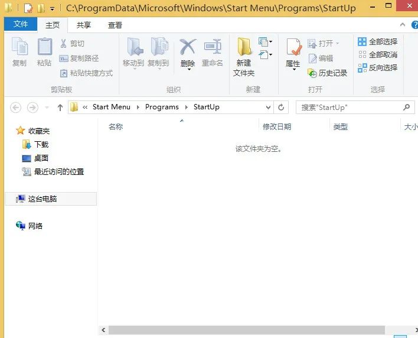This screenshot has height=338, width=418.
Task: Select Copy path (复制路径)
Action: pos(79,58)
